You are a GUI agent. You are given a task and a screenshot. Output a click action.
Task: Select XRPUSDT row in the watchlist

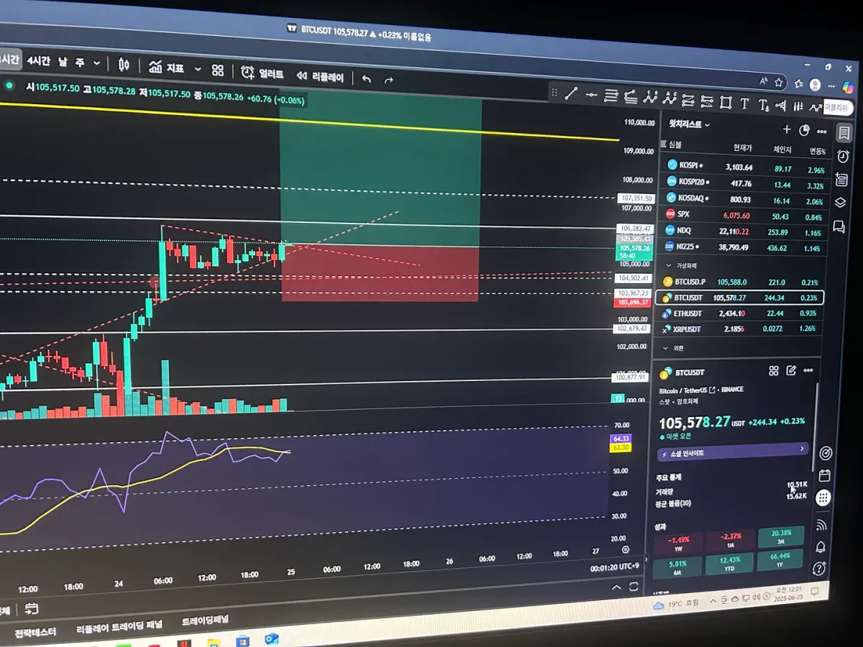click(740, 329)
